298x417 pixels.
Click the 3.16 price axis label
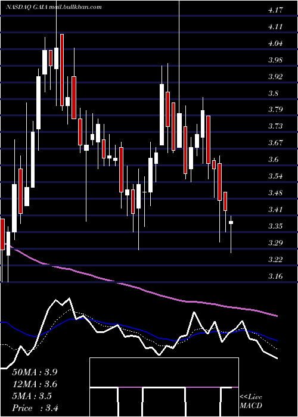click(276, 276)
